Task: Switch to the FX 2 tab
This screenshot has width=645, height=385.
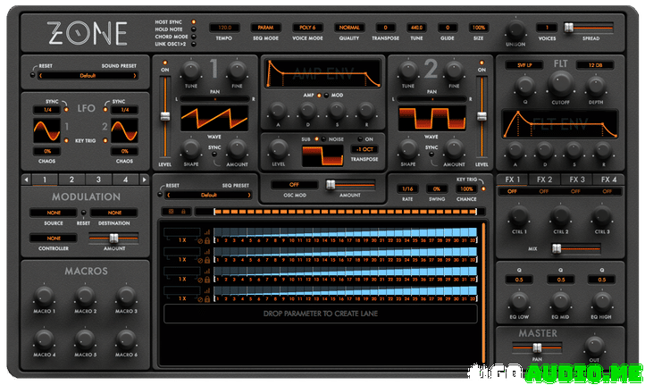Action: click(x=544, y=180)
